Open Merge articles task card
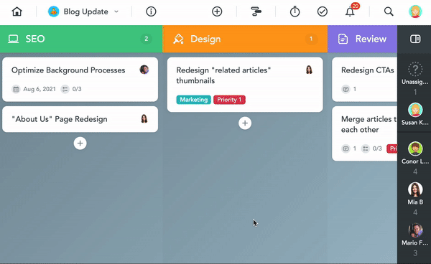The height and width of the screenshot is (264, 431). point(364,133)
